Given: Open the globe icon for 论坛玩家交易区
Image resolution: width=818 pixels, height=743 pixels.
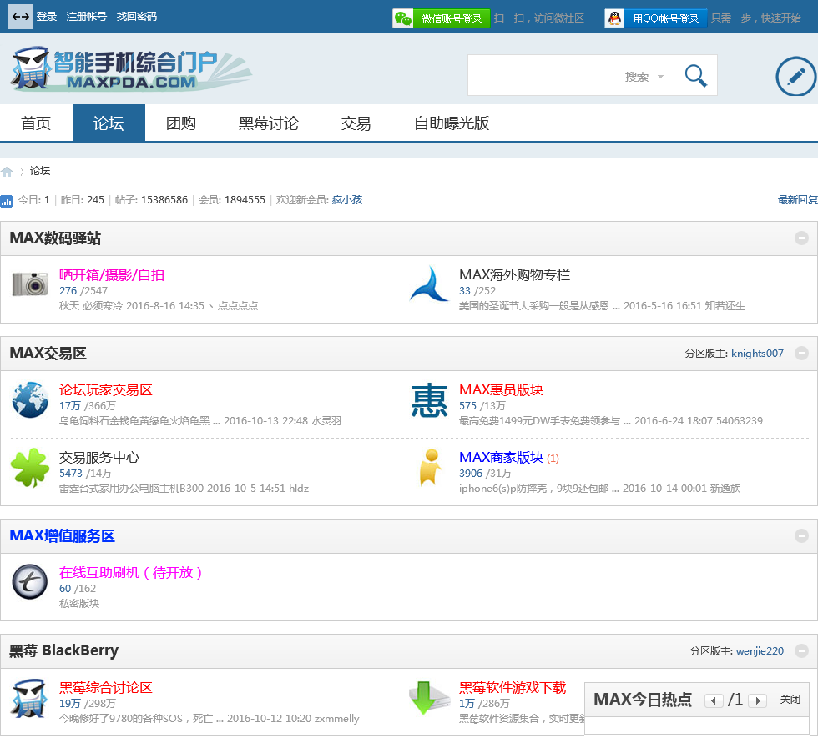Looking at the screenshot, I should pyautogui.click(x=30, y=400).
